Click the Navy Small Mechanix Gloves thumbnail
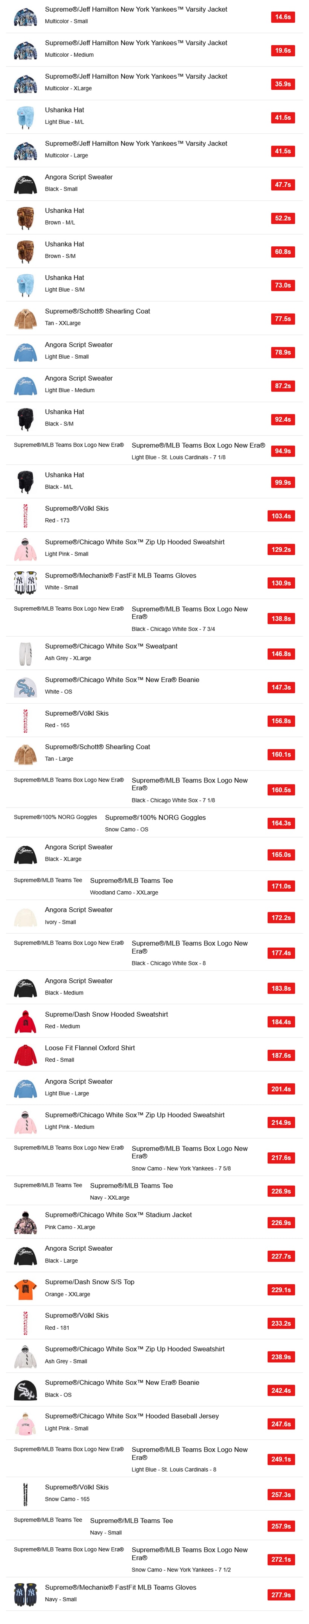The width and height of the screenshot is (309, 1624). [x=25, y=1595]
